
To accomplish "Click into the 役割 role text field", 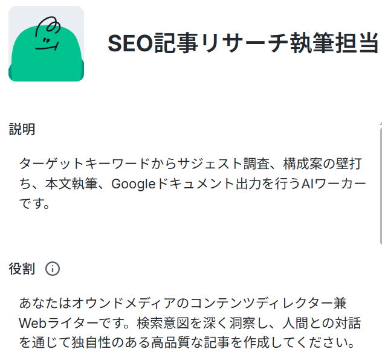I will [x=192, y=322].
